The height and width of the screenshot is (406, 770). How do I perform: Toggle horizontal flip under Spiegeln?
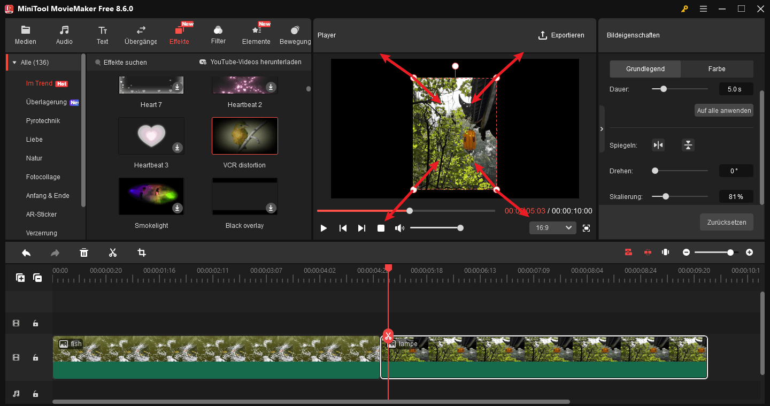pyautogui.click(x=658, y=144)
